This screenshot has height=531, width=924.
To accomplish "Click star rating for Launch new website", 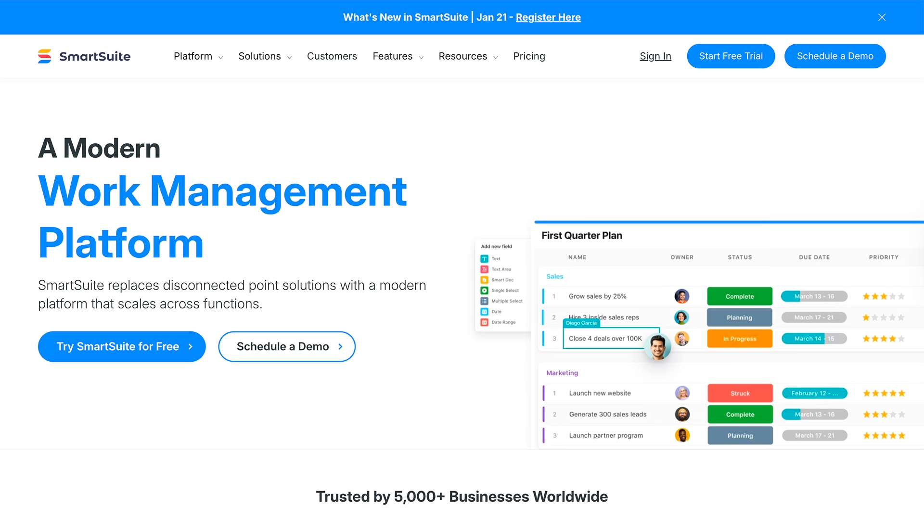I will [x=884, y=393].
